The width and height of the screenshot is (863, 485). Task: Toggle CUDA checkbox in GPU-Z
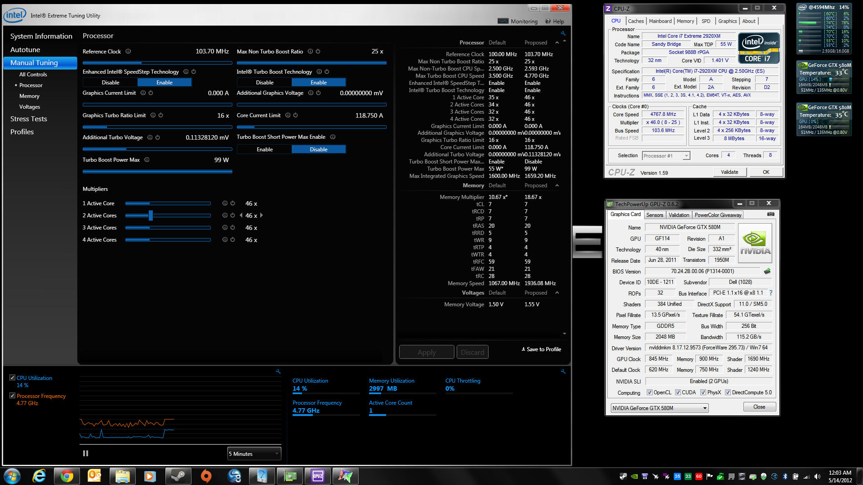click(x=677, y=392)
